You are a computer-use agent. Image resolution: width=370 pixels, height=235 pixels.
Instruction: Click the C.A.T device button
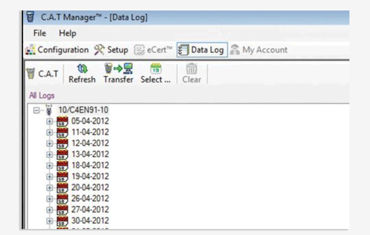[43, 74]
